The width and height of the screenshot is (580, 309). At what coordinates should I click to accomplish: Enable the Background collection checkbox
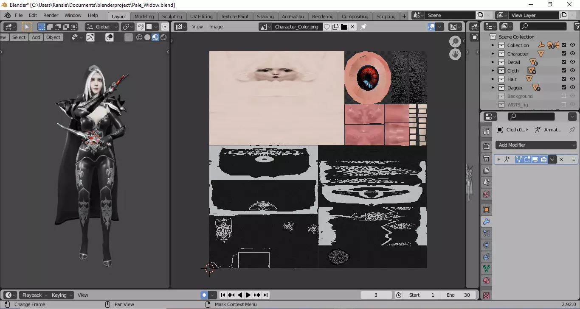564,96
